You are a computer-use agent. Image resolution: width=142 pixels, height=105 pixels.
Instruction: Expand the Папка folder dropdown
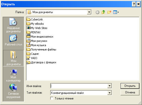89,12
